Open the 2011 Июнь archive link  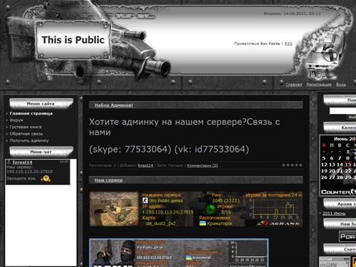pyautogui.click(x=334, y=214)
